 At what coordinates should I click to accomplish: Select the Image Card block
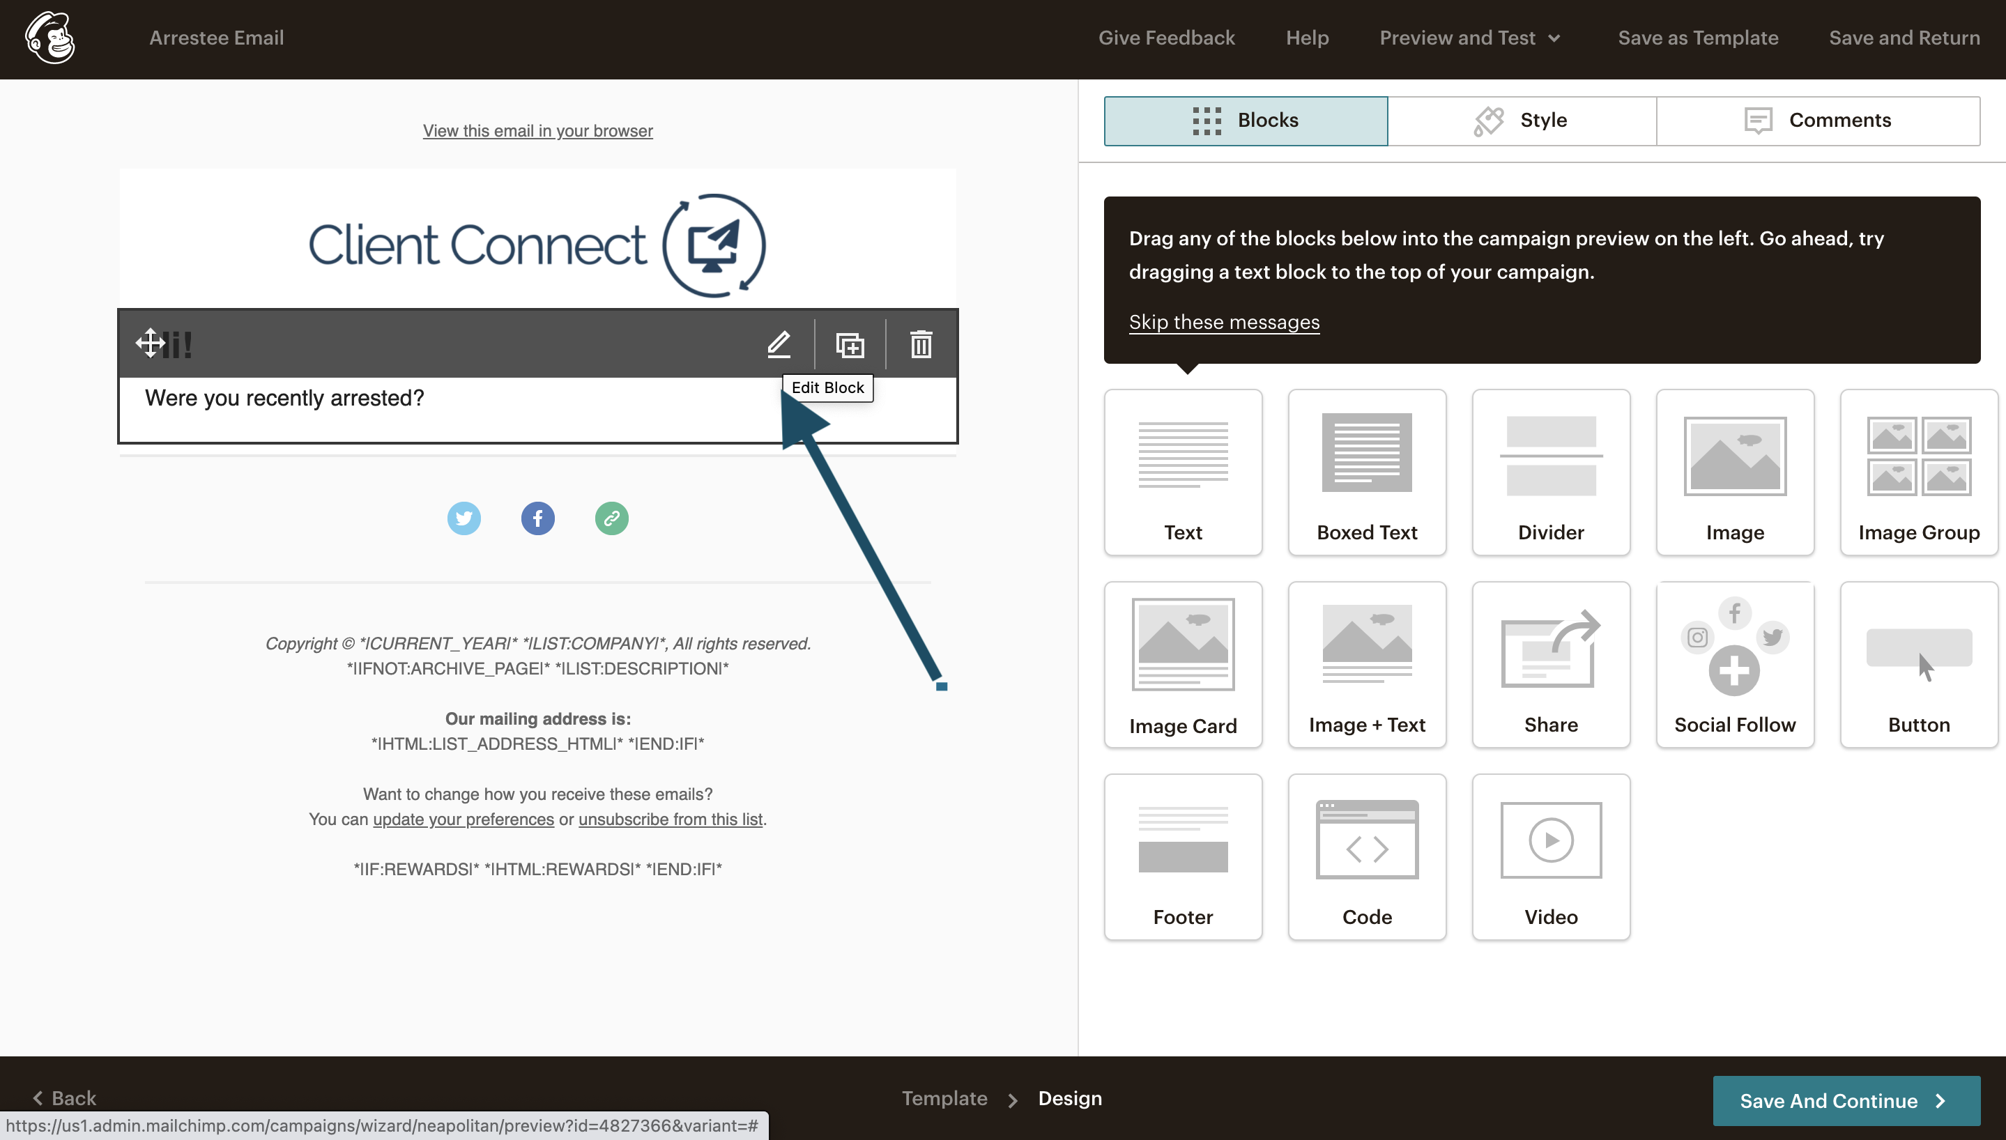coord(1182,665)
